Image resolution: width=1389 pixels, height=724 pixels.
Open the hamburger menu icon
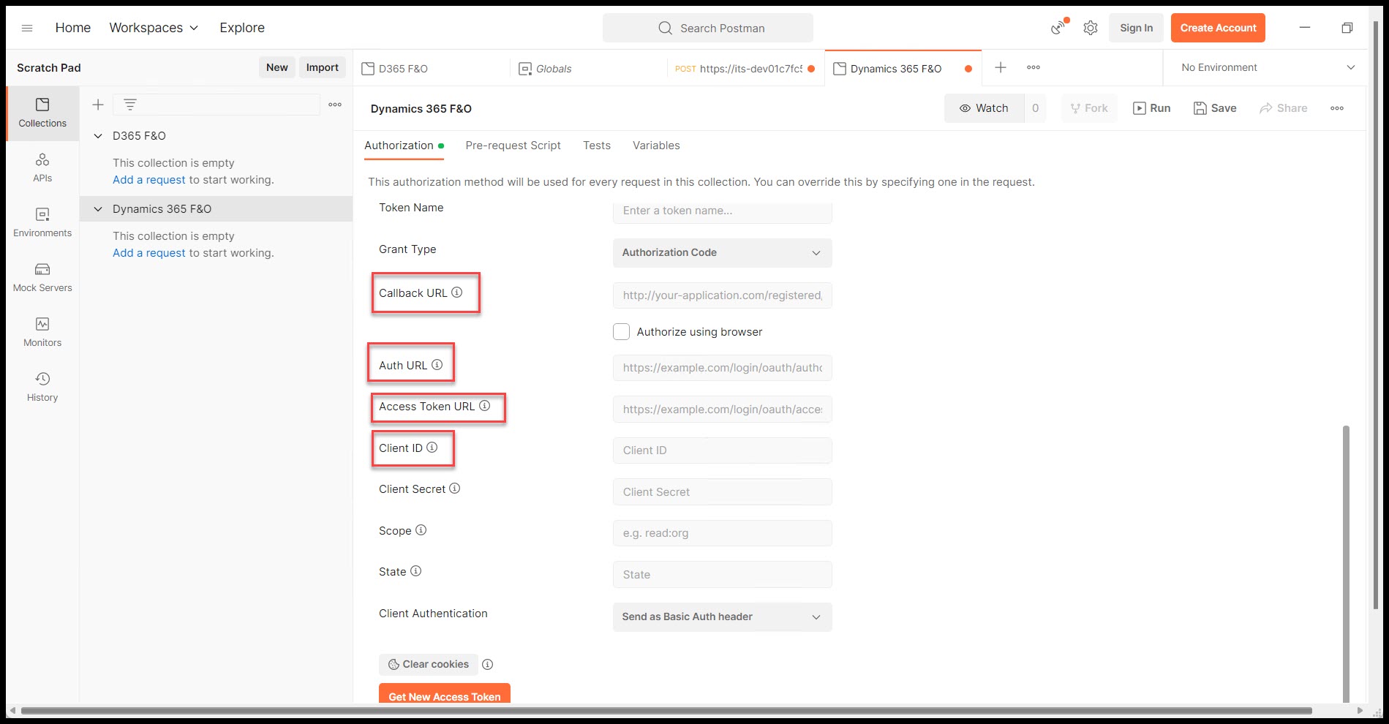27,28
